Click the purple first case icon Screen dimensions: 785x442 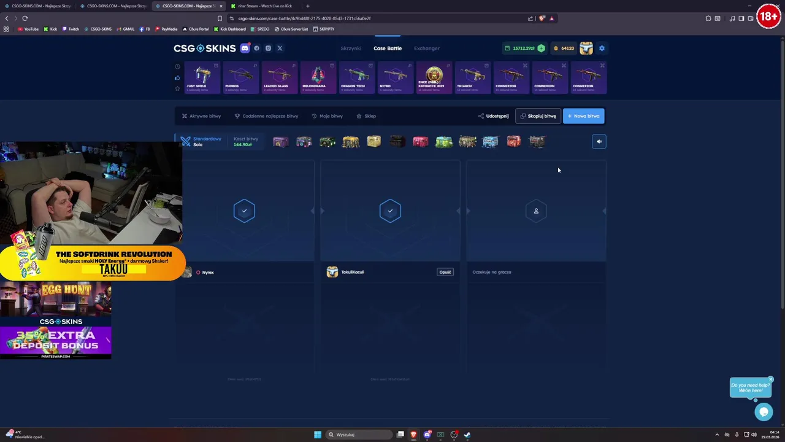pyautogui.click(x=280, y=142)
